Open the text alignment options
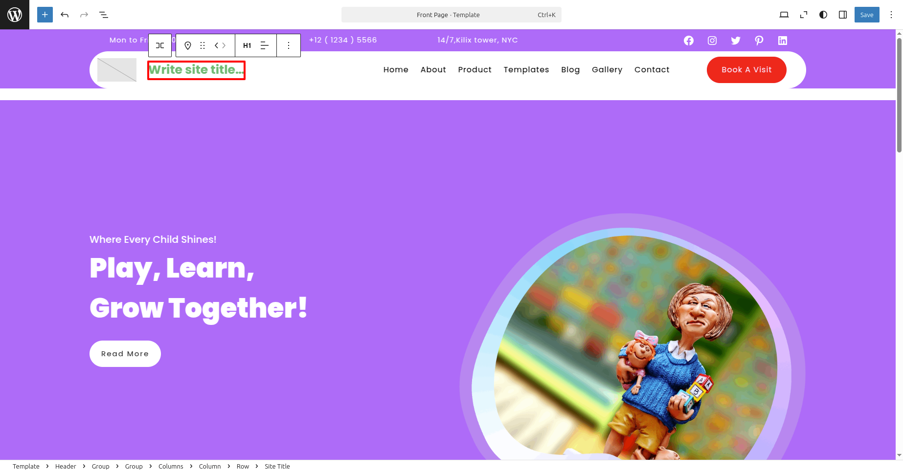This screenshot has height=472, width=903. [265, 45]
